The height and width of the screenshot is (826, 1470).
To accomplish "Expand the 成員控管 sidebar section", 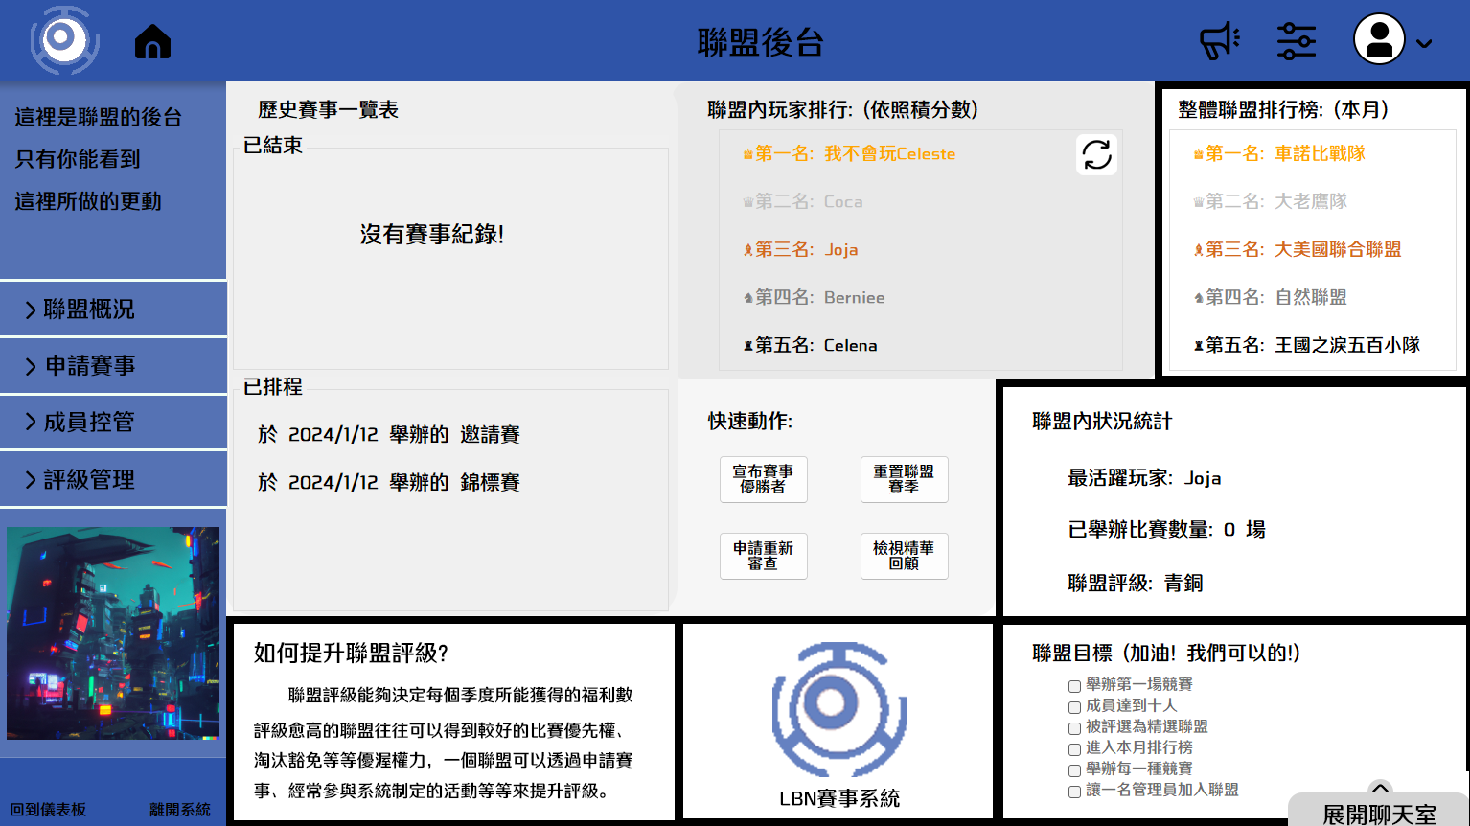I will pos(113,423).
